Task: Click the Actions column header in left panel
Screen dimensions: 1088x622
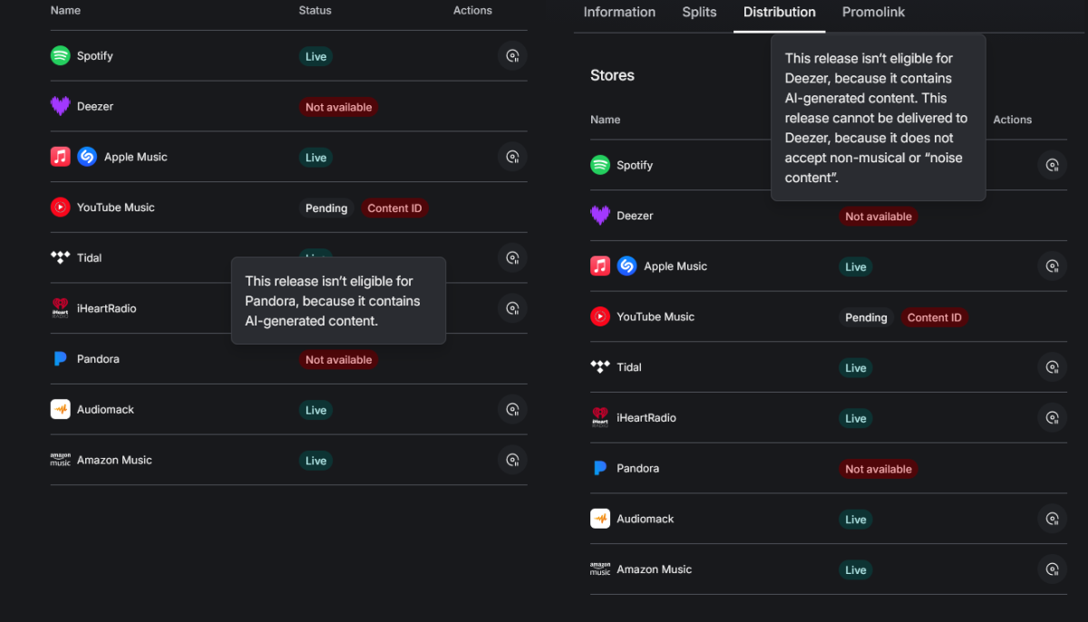Action: click(x=472, y=11)
